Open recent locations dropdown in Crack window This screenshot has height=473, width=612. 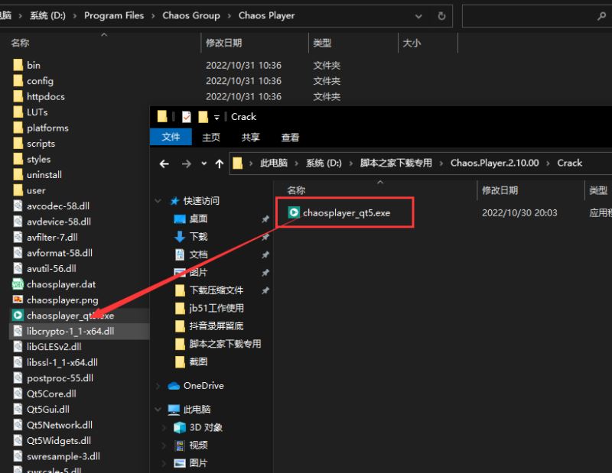click(203, 164)
